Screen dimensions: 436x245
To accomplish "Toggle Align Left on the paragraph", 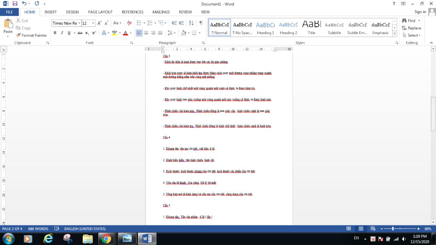I will click(139, 33).
